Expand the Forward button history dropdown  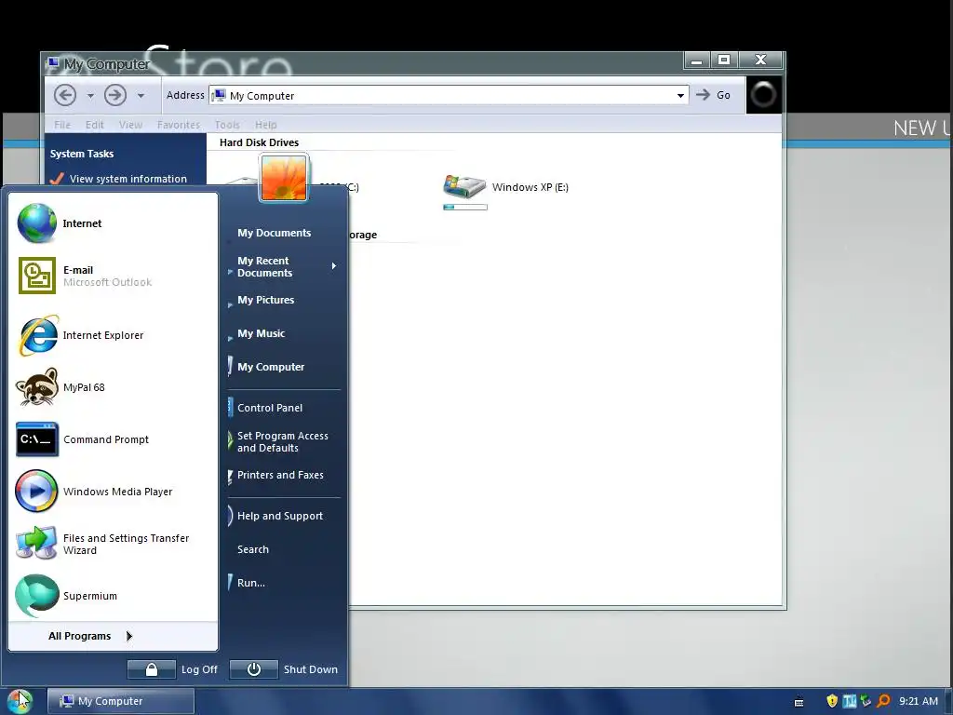tap(141, 96)
